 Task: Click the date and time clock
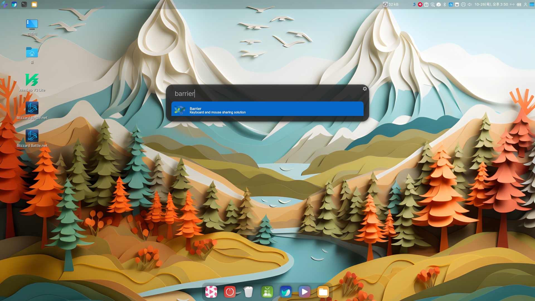pyautogui.click(x=491, y=4)
